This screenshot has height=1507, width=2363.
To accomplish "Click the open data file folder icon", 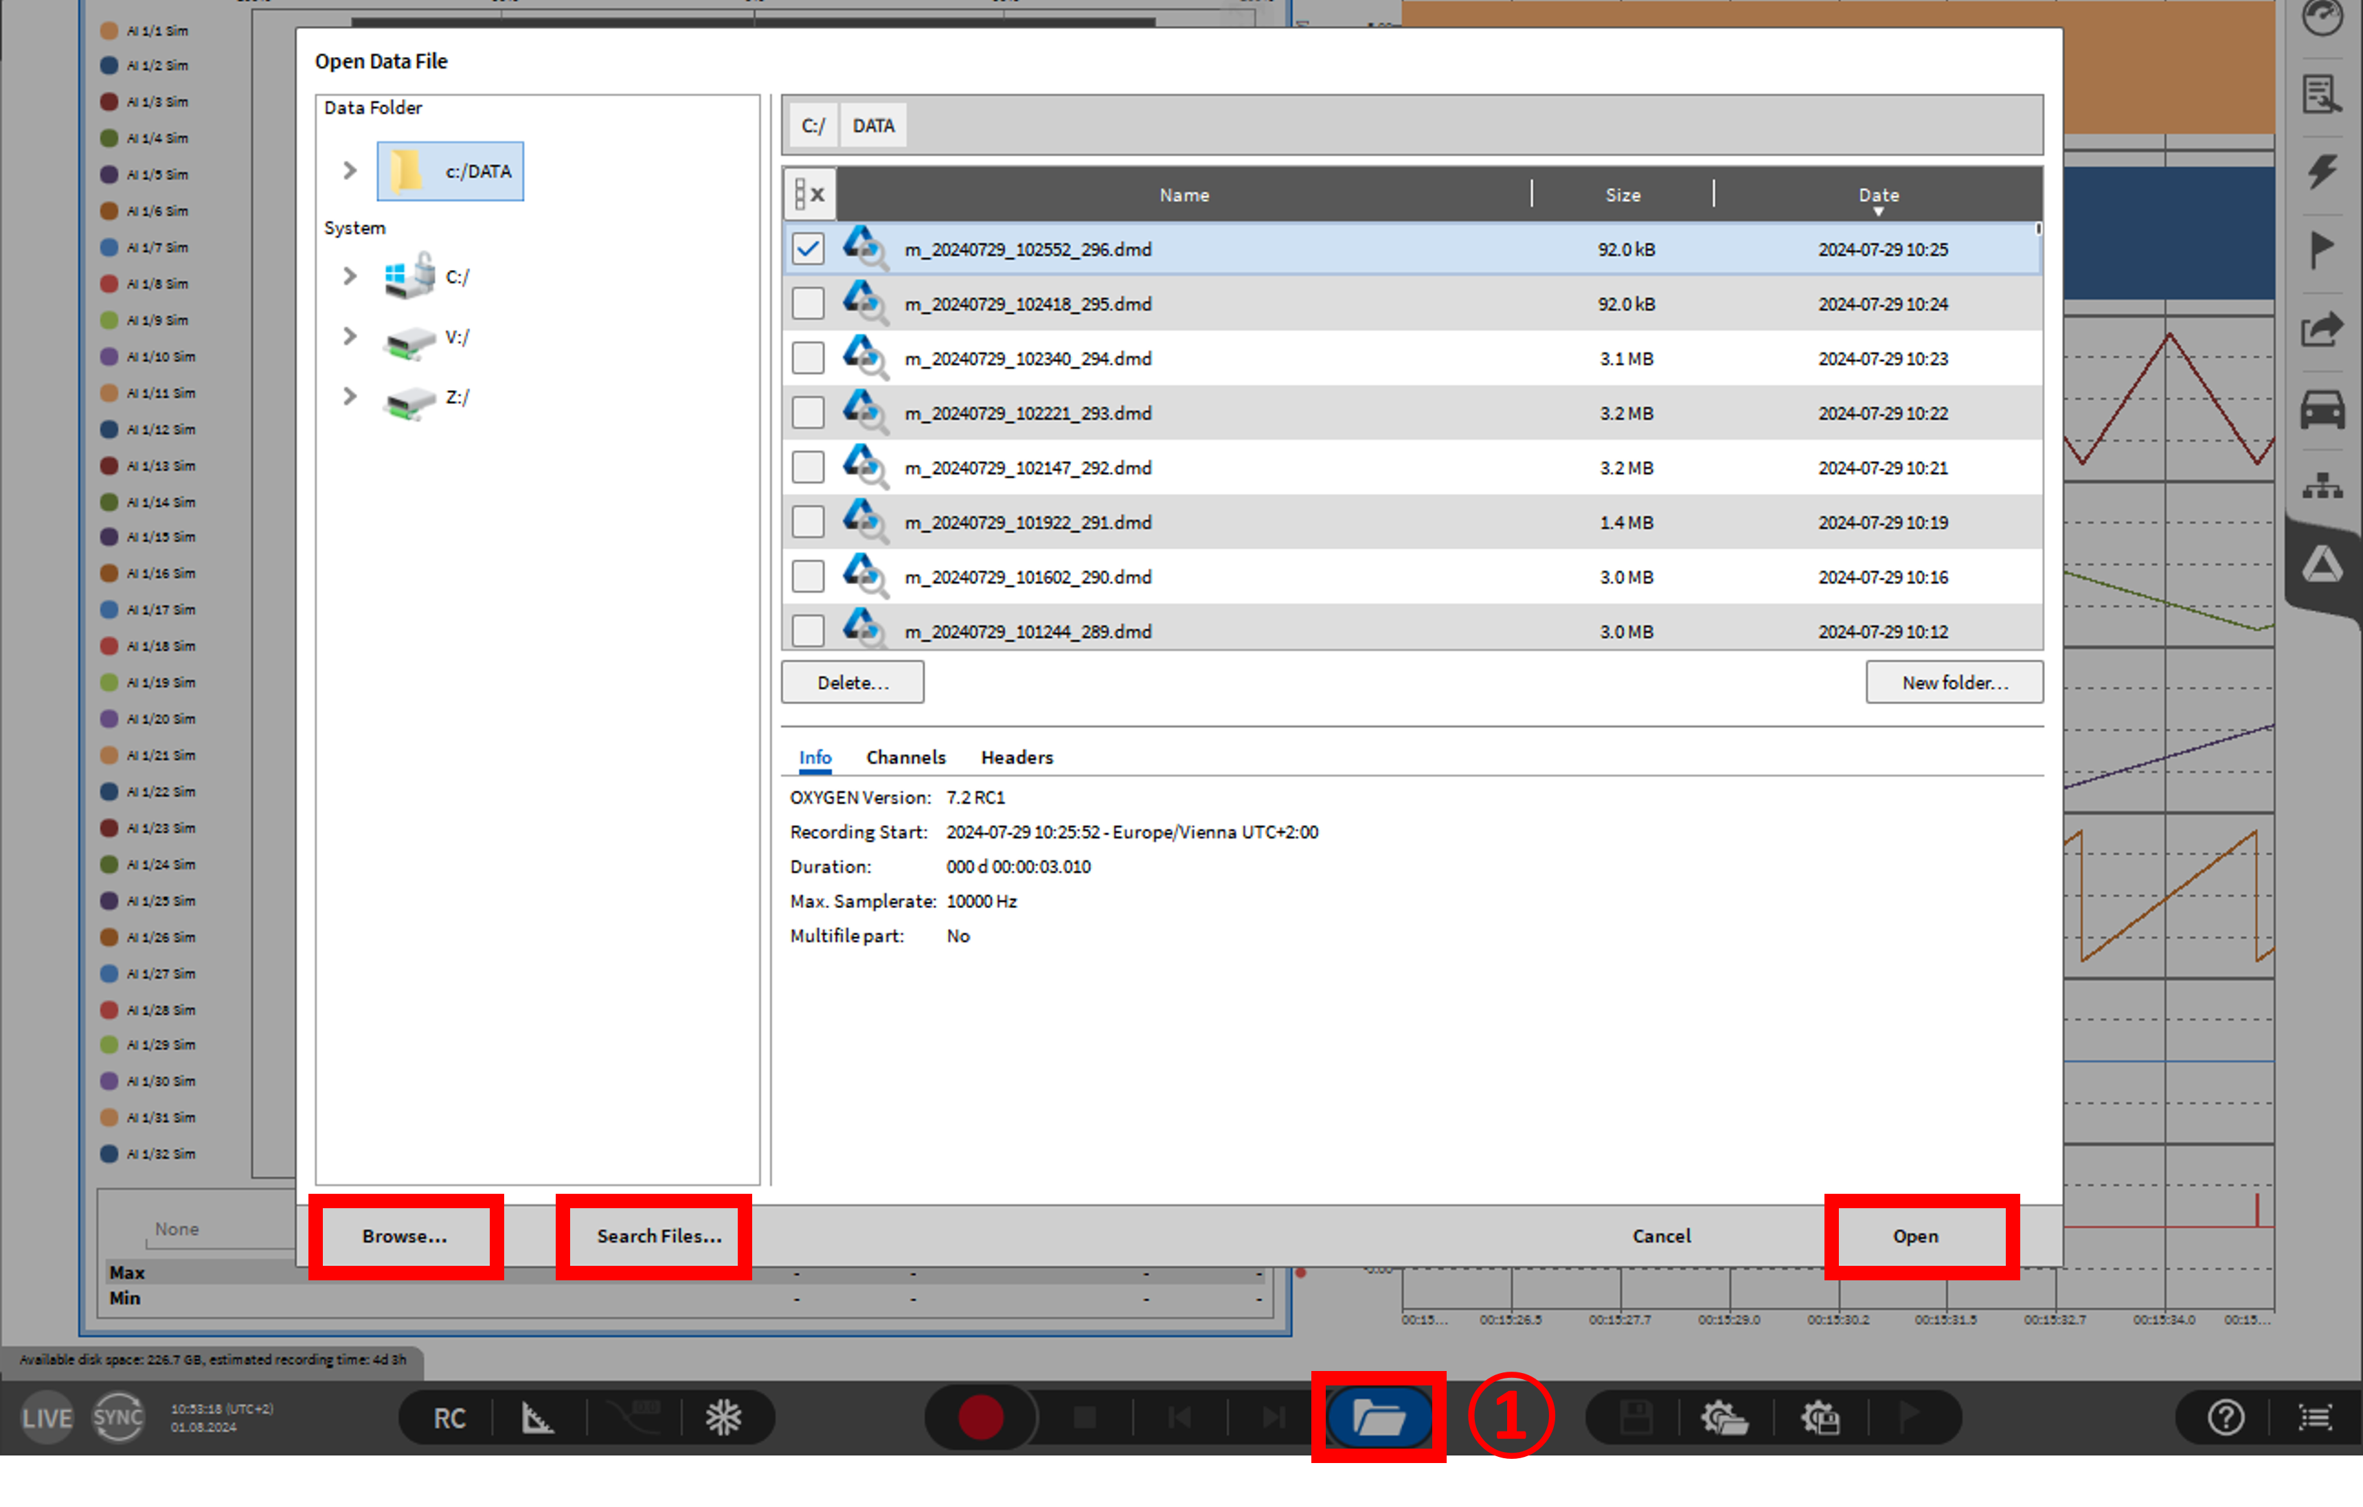I will [x=1378, y=1417].
